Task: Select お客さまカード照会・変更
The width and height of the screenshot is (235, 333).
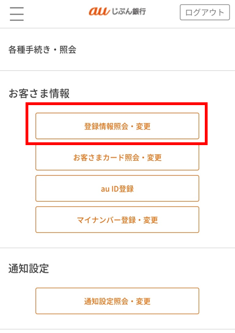Action: [117, 157]
